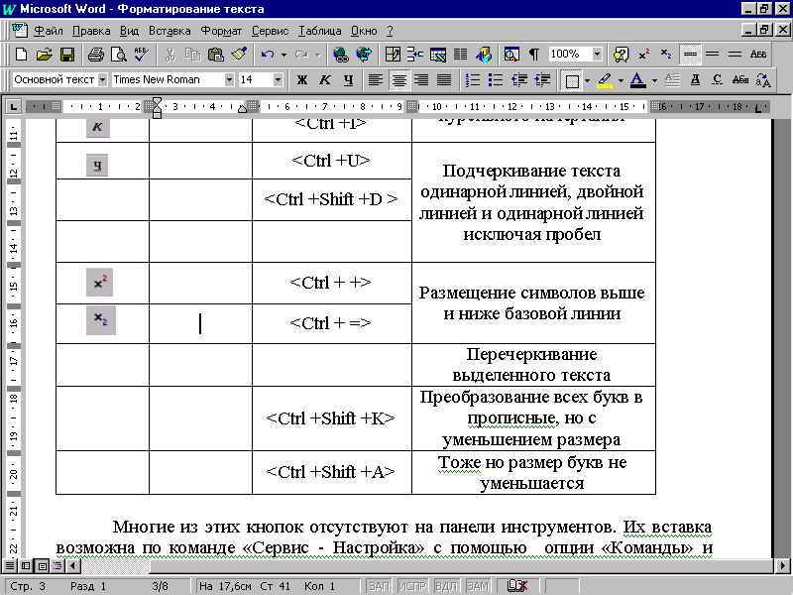Viewport: 793px width, 595px height.
Task: Expand the undo history arrow
Action: [283, 55]
